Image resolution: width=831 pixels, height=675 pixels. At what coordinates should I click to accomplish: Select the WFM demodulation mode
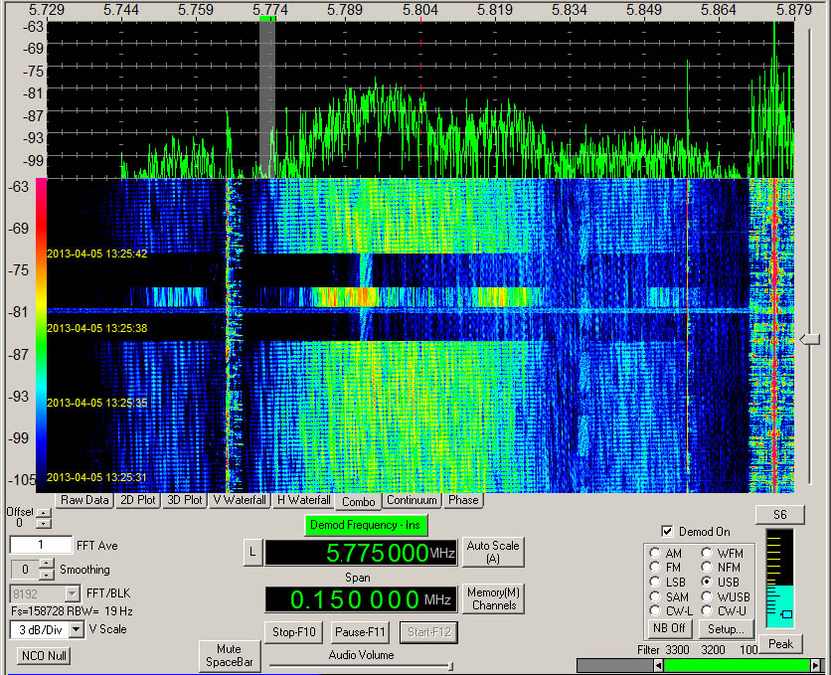[x=707, y=553]
